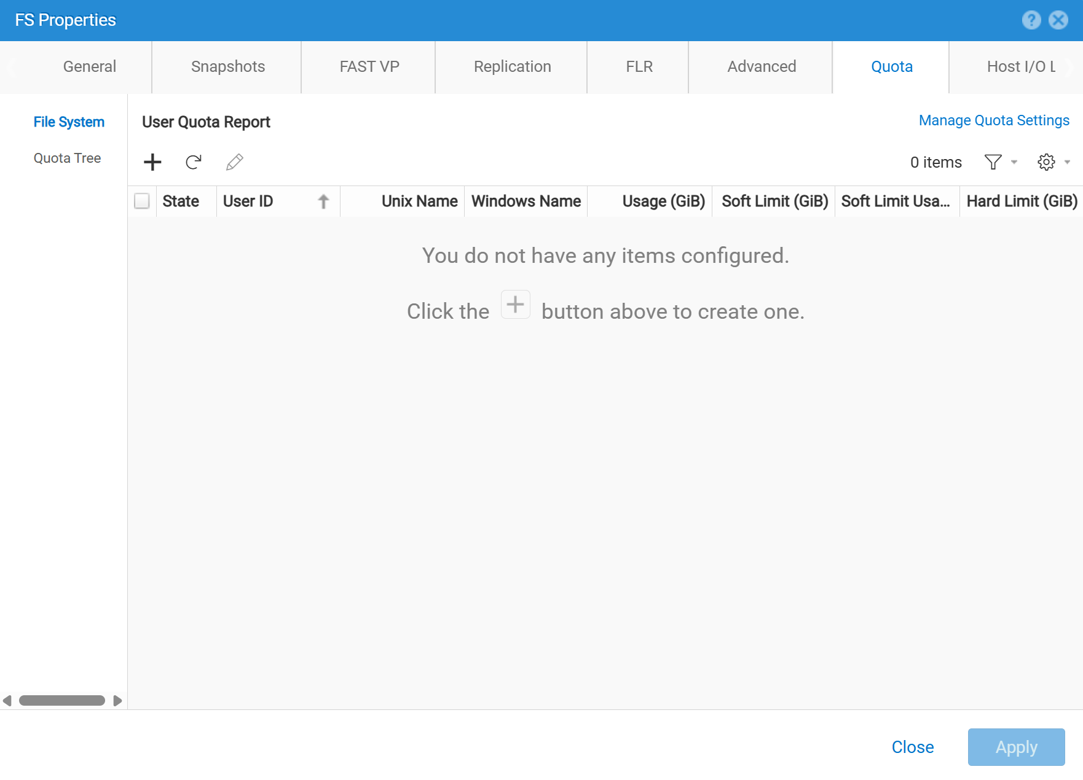This screenshot has width=1083, height=780.
Task: Click the help question mark icon
Action: [1030, 20]
